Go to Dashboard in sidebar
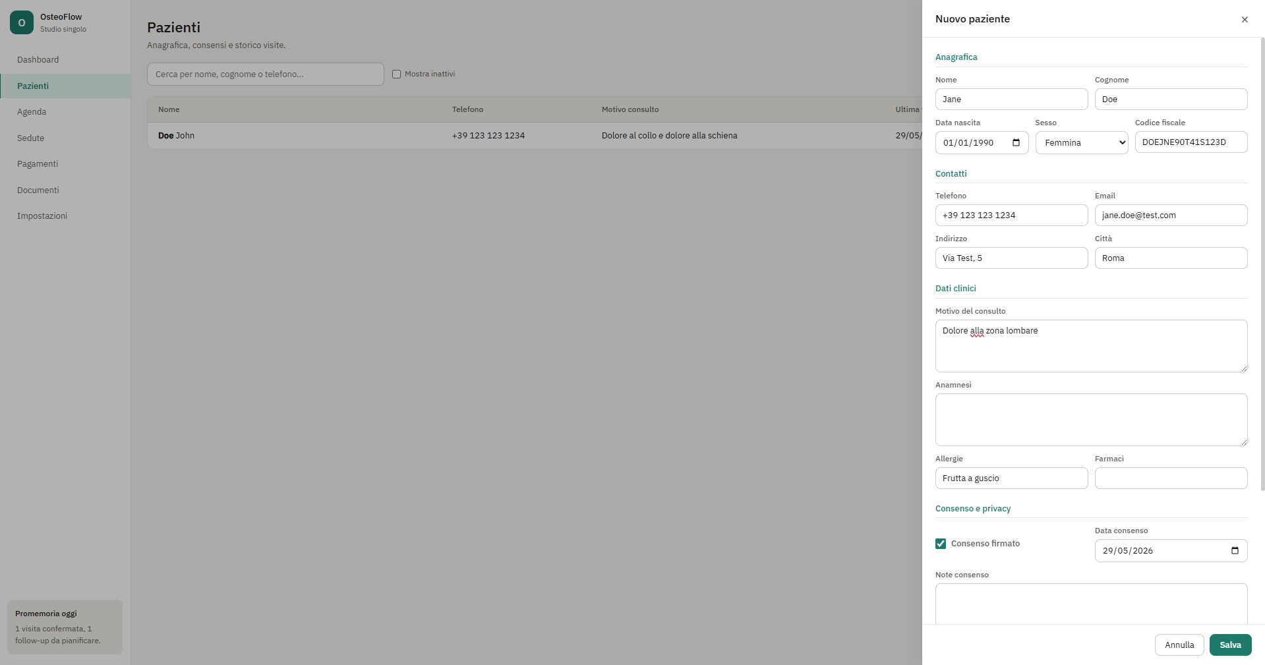1265x665 pixels. pyautogui.click(x=65, y=60)
